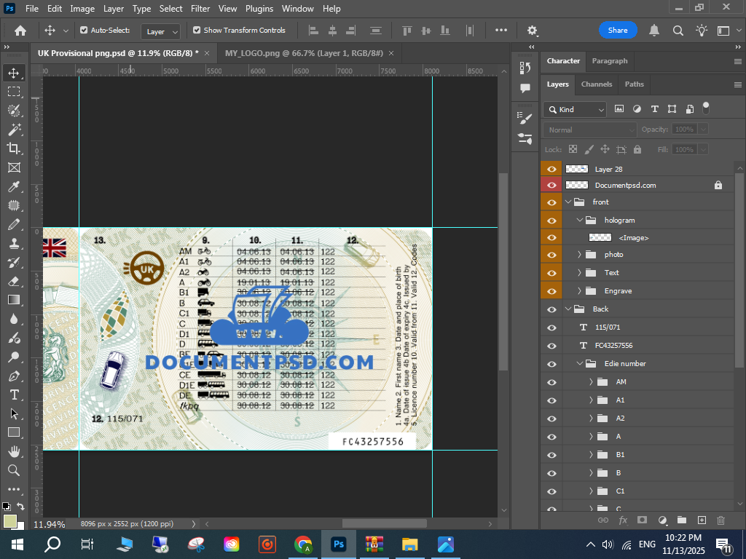The height and width of the screenshot is (559, 746).
Task: Open the layer Kind filter dropdown
Action: pos(575,109)
